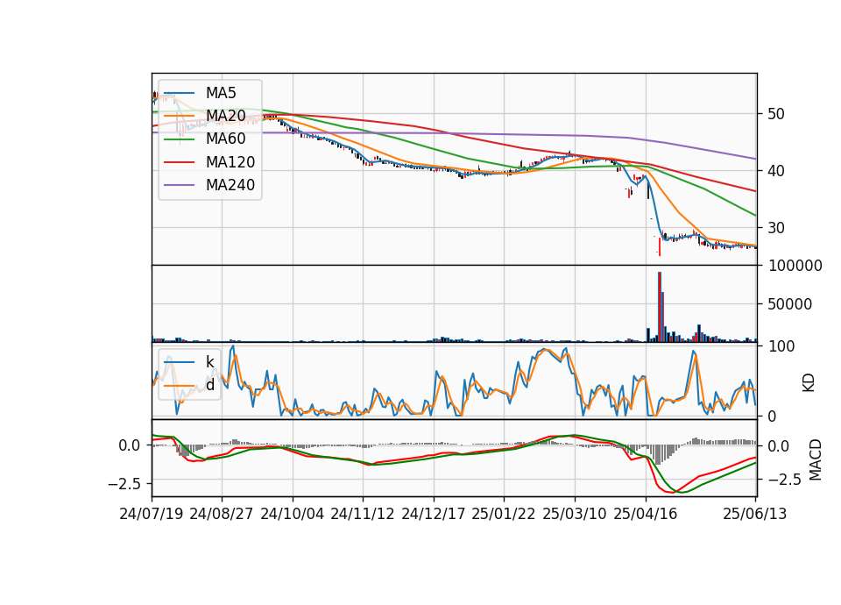Click the 25/06/13 date tick label
This screenshot has width=841, height=605.
point(754,514)
